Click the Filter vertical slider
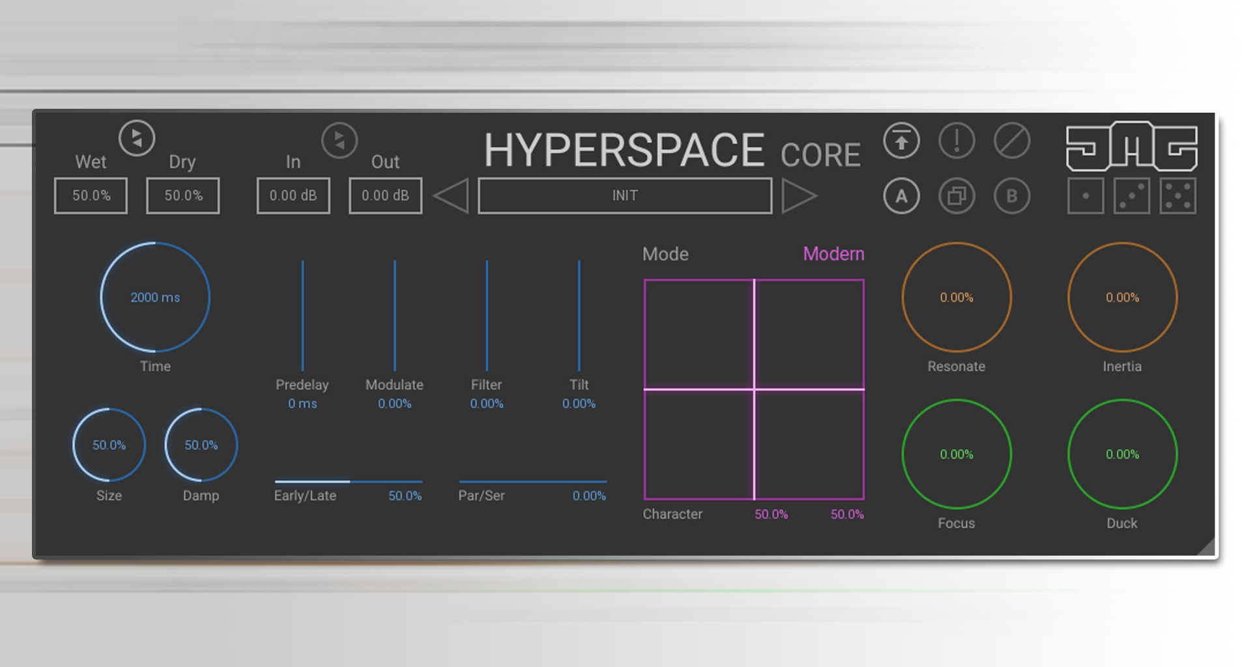 [x=487, y=316]
